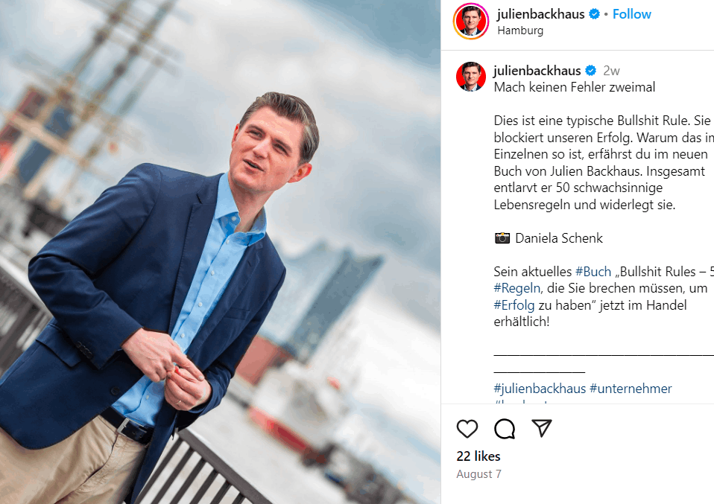Open comments with the speech bubble icon
Viewport: 714px width, 504px height.
[505, 429]
